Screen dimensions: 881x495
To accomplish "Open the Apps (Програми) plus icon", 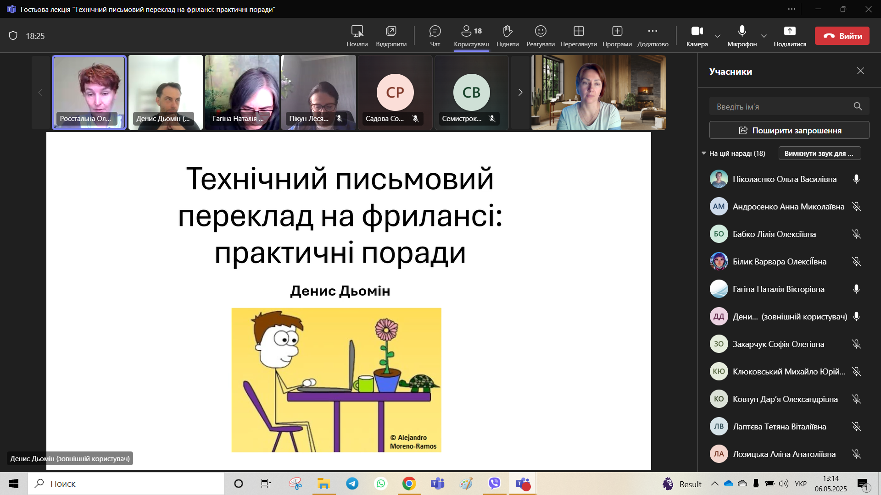I will pyautogui.click(x=617, y=31).
